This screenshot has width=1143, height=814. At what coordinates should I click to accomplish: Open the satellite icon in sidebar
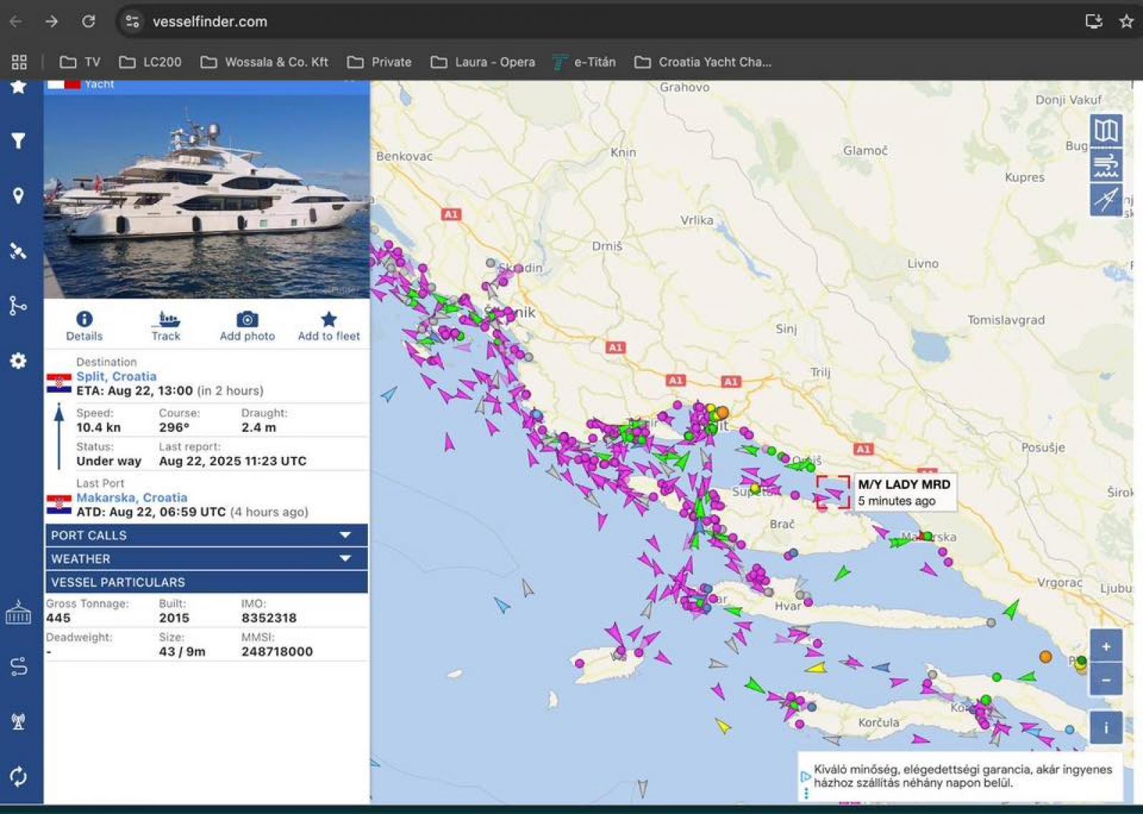pos(19,251)
